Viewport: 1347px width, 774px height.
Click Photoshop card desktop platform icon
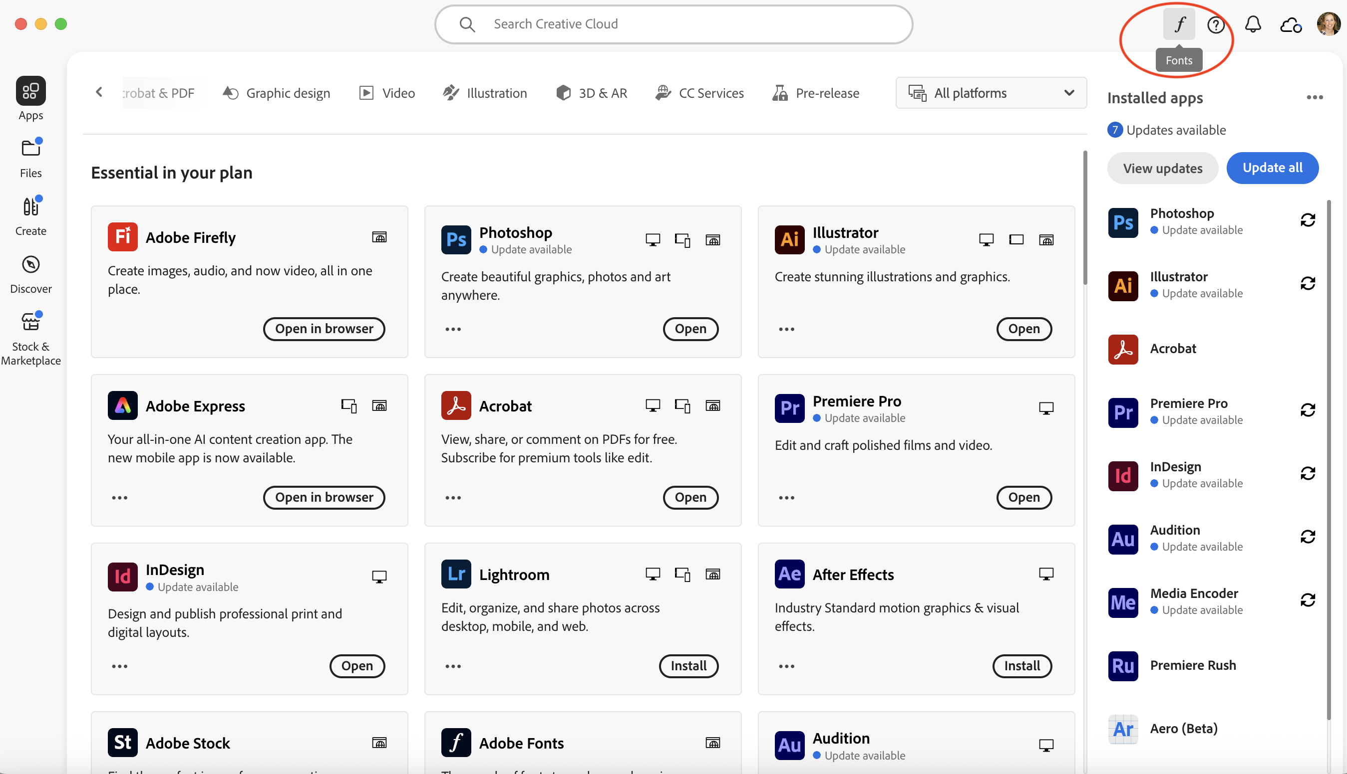(x=653, y=240)
